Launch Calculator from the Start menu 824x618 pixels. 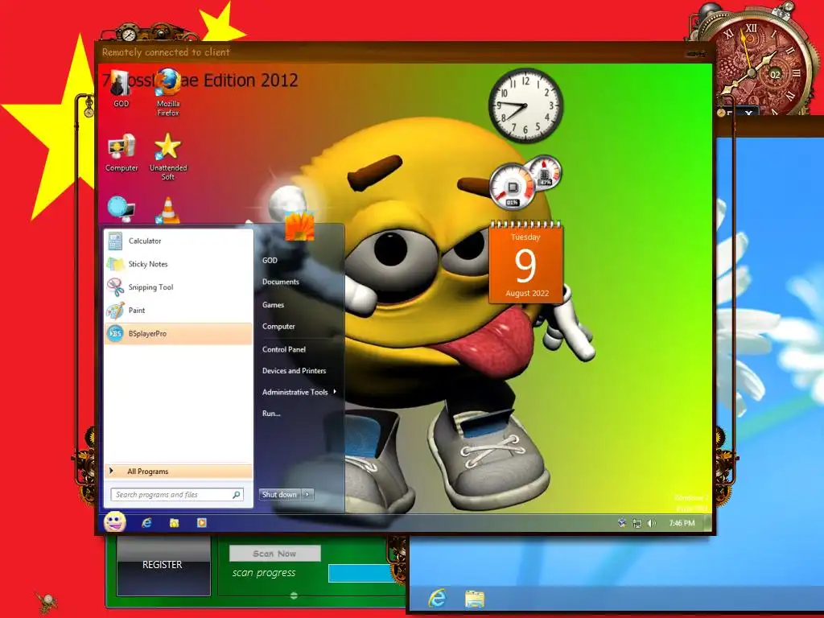(x=179, y=241)
